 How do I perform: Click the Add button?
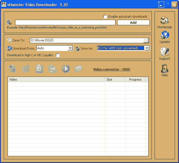[x=133, y=23]
